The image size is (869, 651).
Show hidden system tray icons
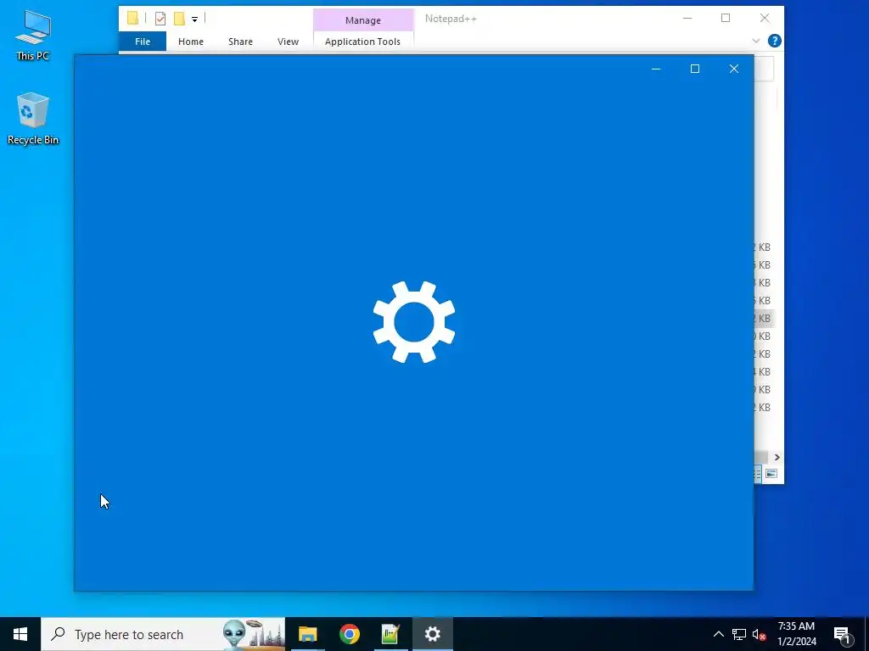(718, 634)
